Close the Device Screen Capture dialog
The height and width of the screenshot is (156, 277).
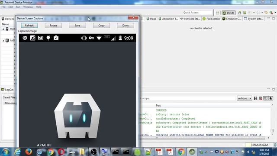pos(133,17)
